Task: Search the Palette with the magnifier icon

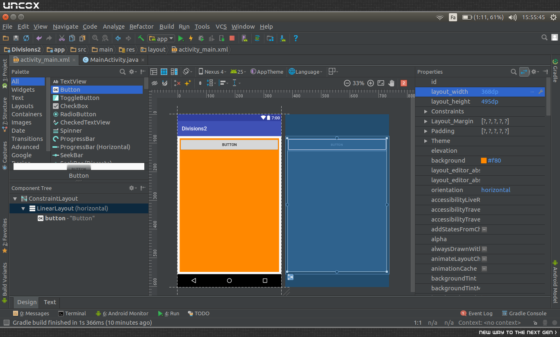Action: (123, 72)
